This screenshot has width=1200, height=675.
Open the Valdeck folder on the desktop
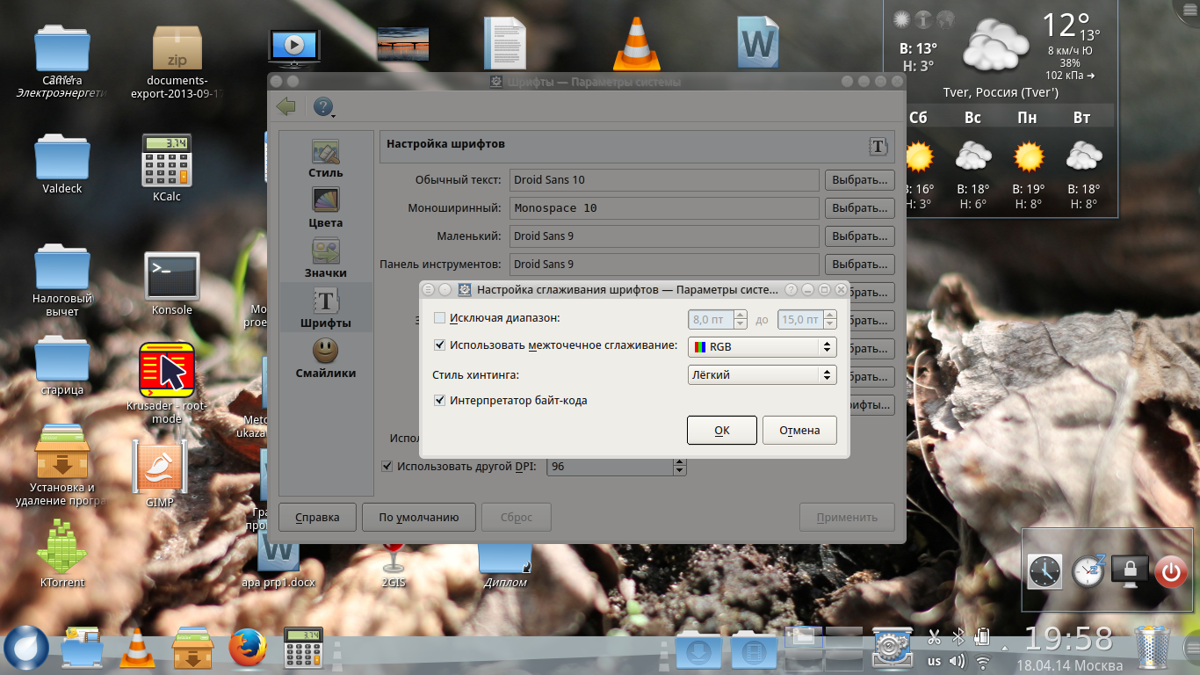[x=62, y=163]
